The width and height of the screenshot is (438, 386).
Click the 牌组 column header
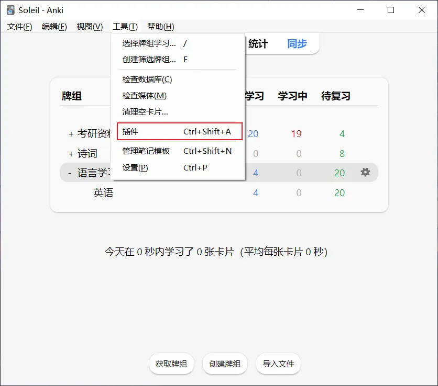tap(72, 96)
